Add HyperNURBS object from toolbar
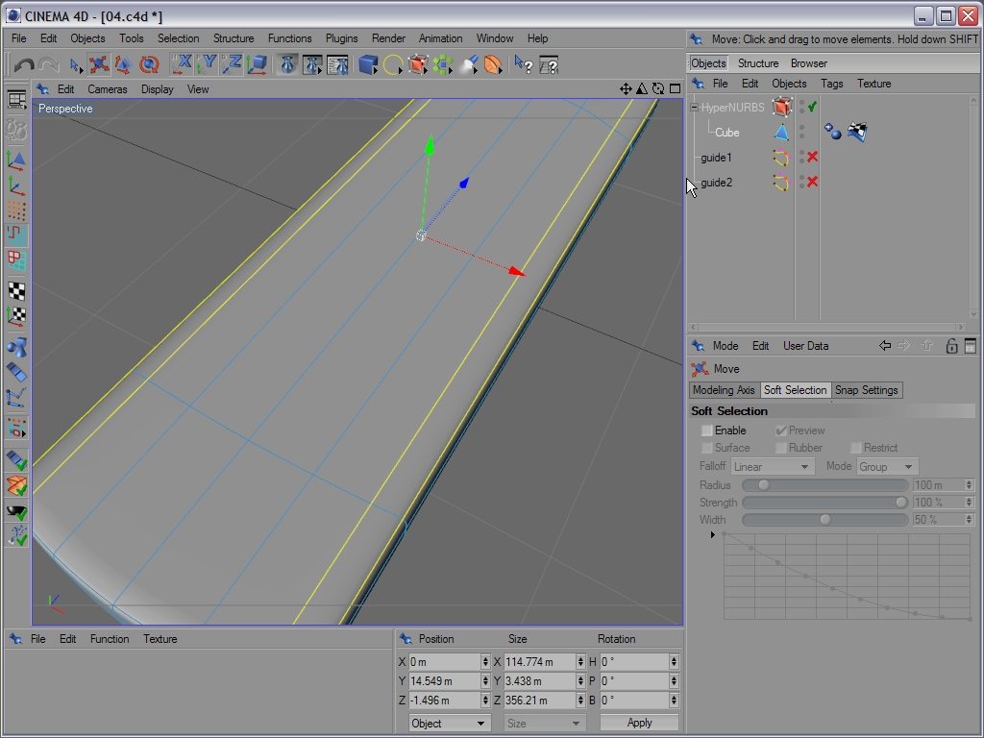 [x=418, y=64]
